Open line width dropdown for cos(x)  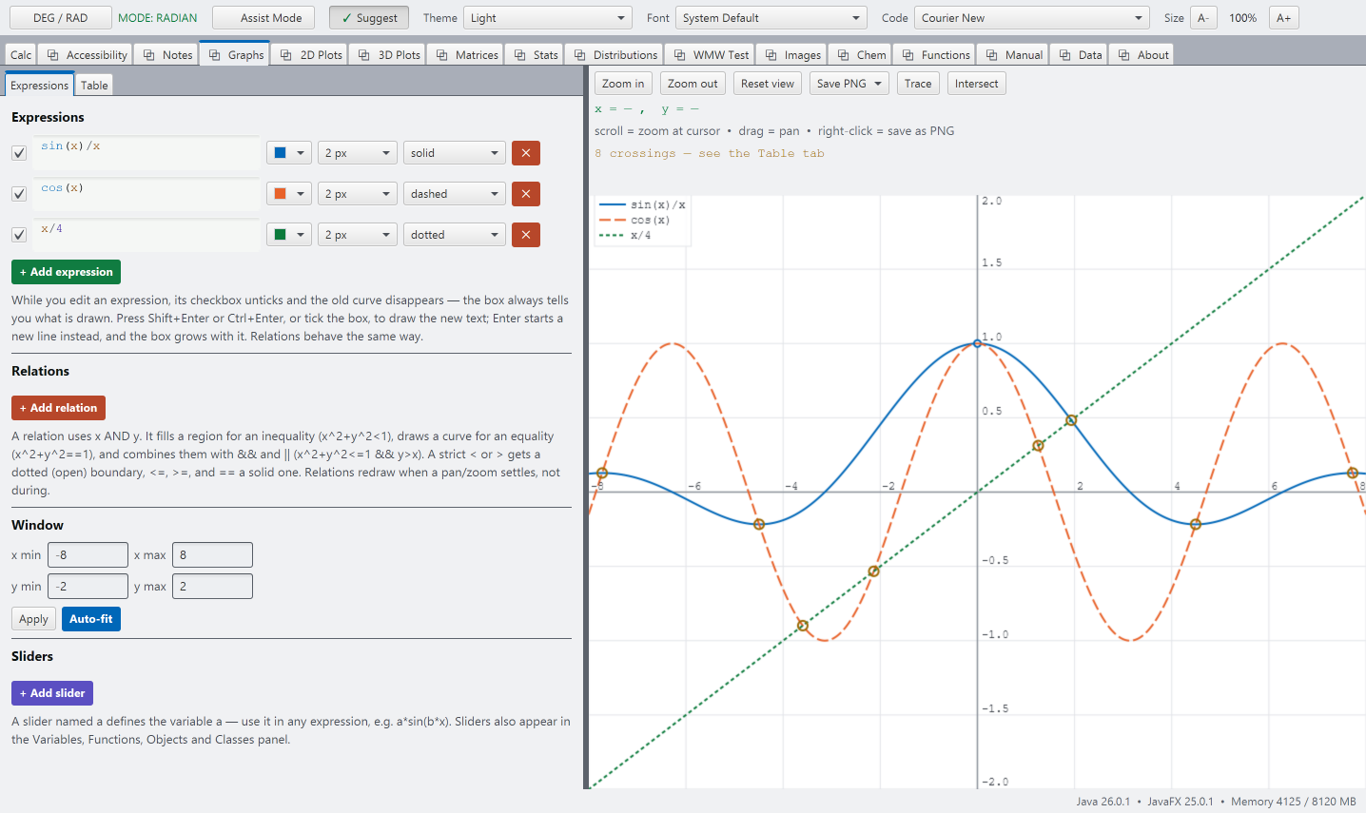tap(358, 194)
